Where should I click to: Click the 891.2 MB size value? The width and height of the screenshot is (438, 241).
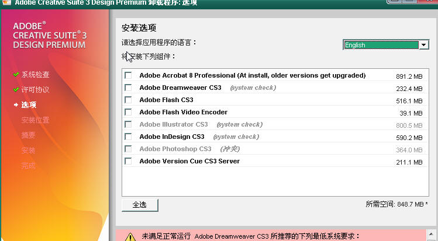(x=409, y=76)
